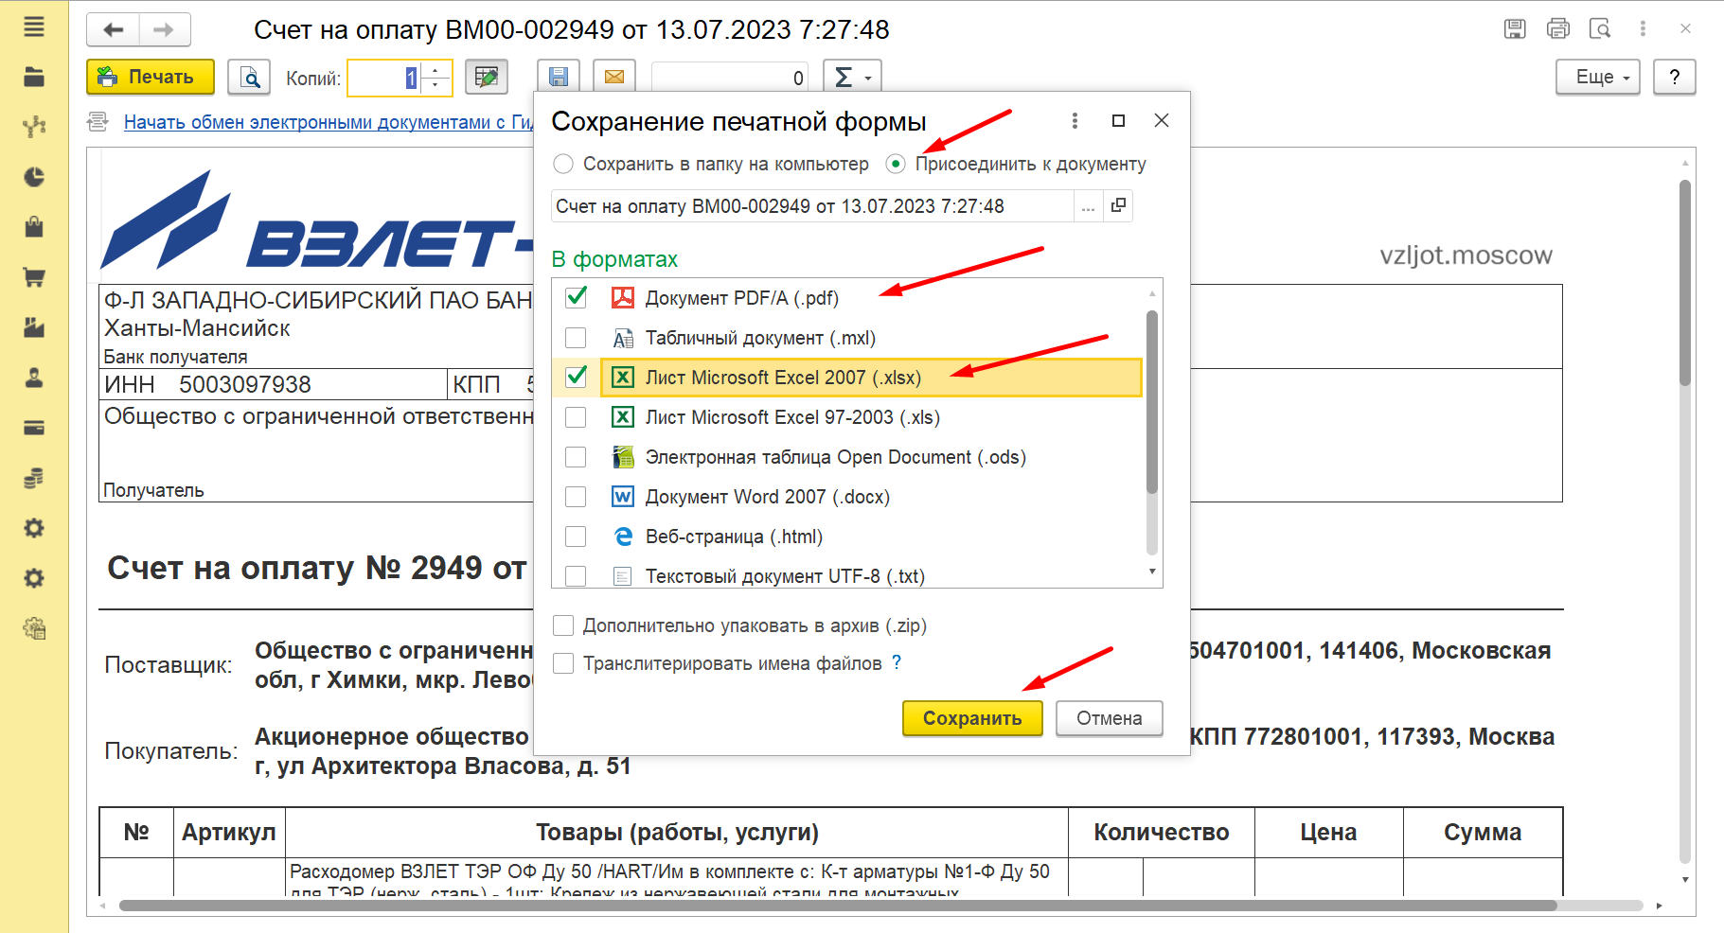This screenshot has height=933, width=1724.
Task: Uncheck the 'Документ PDF/A (.pdf)' format
Action: (x=576, y=297)
